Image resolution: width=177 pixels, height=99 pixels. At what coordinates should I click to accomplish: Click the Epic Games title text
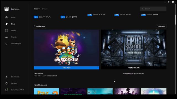pyautogui.click(x=15, y=9)
